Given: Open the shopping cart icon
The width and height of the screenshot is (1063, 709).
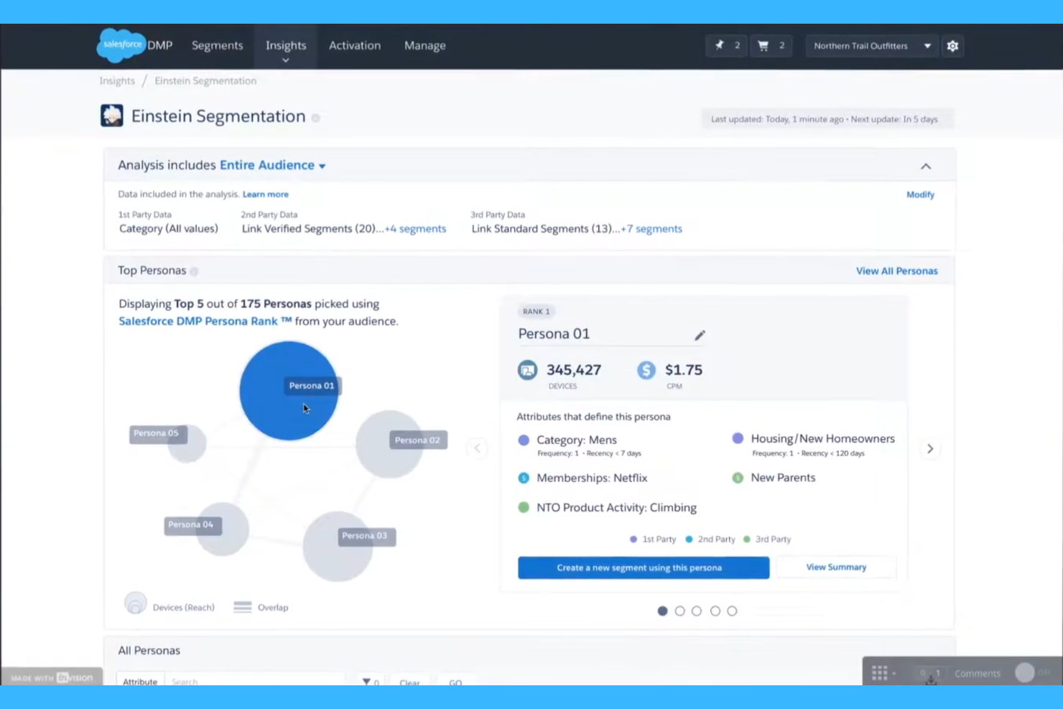Looking at the screenshot, I should tap(763, 45).
